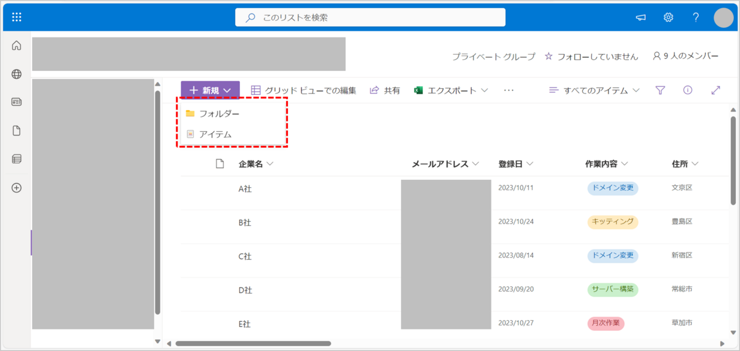740x351 pixels.
Task: Click the 共有 share button
Action: click(385, 90)
